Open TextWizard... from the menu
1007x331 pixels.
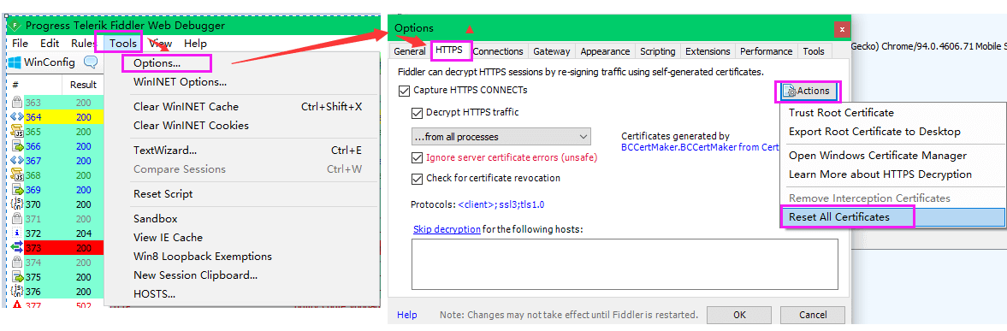(164, 151)
